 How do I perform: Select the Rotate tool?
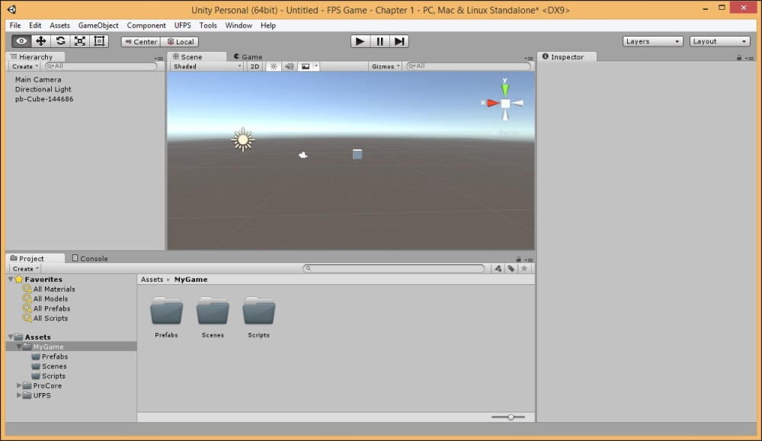pos(60,41)
